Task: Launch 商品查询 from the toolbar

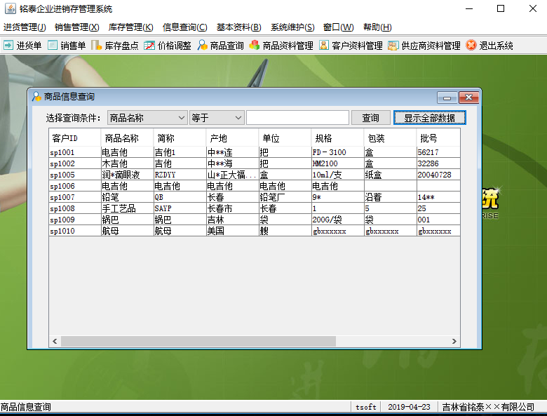Action: [220, 46]
